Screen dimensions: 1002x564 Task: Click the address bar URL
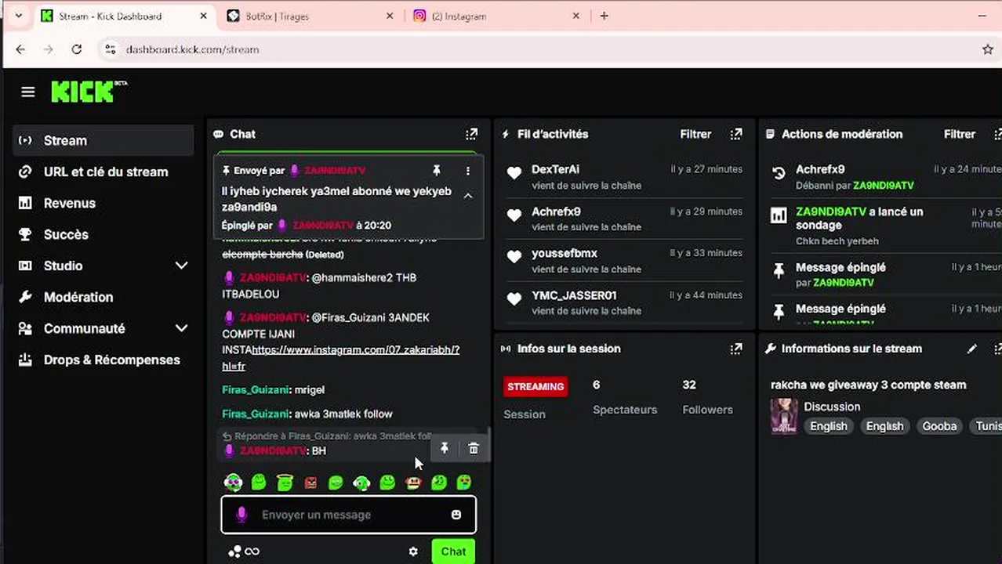point(192,49)
